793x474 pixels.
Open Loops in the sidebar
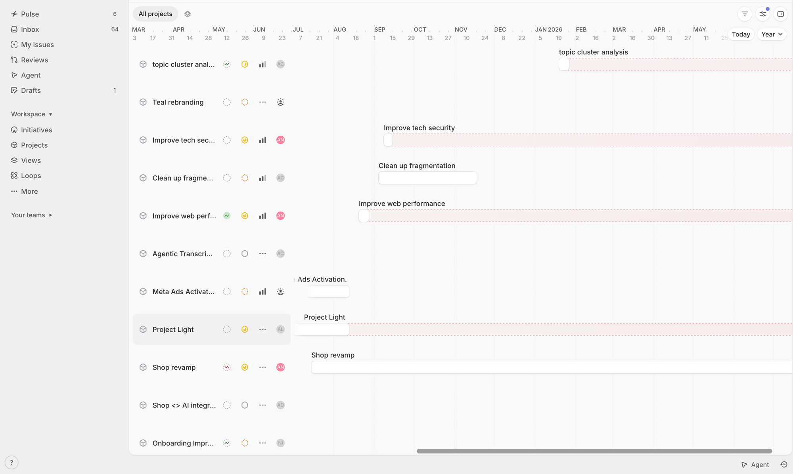tap(64, 175)
